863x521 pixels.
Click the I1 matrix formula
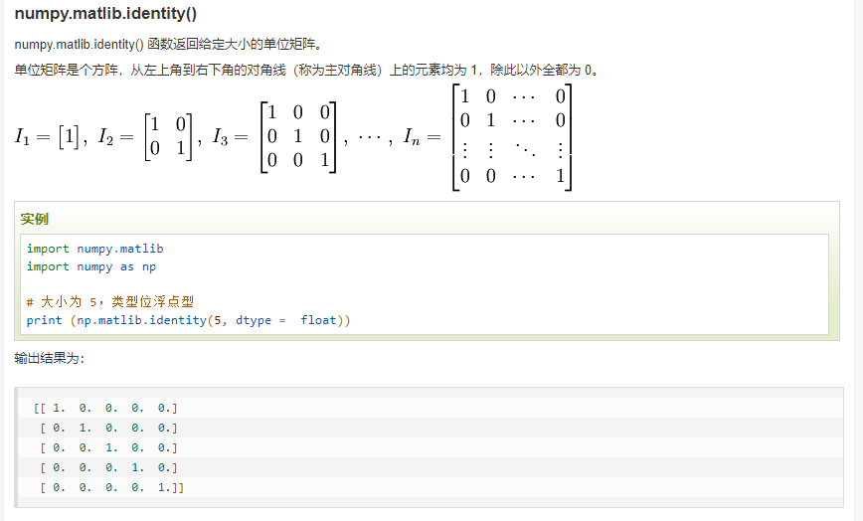click(50, 137)
